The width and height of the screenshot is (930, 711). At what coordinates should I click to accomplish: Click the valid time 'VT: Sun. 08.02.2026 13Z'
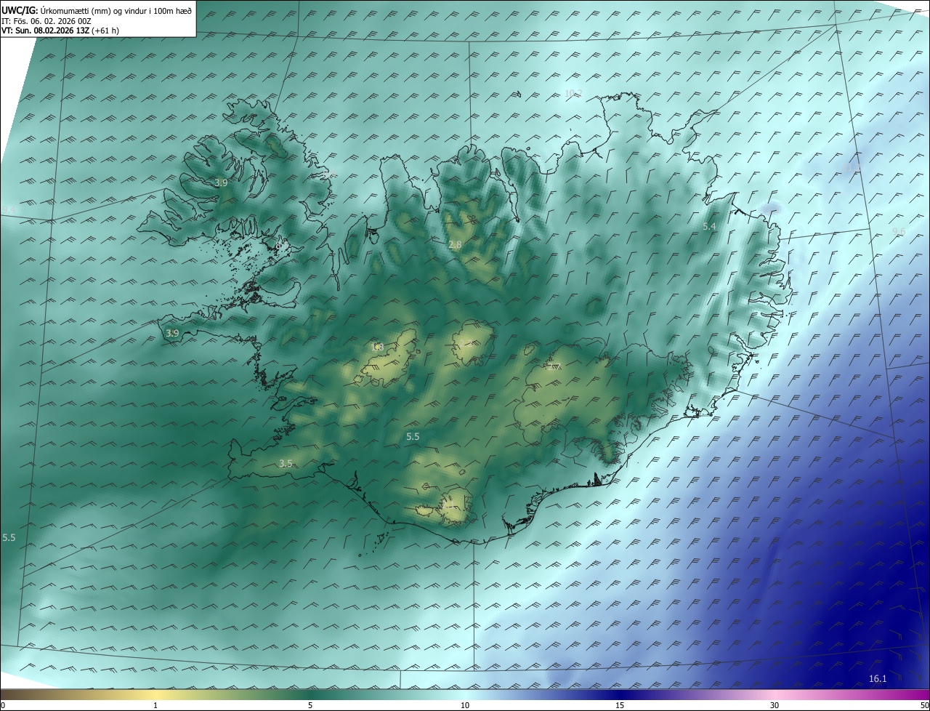coord(46,31)
